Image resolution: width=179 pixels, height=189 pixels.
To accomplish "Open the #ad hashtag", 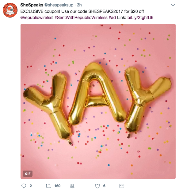I will pyautogui.click(x=112, y=18).
